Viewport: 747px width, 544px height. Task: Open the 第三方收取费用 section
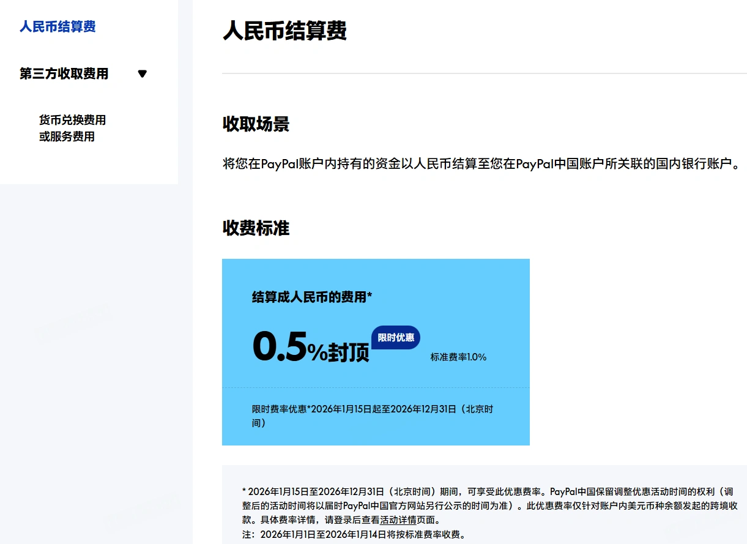(x=64, y=73)
